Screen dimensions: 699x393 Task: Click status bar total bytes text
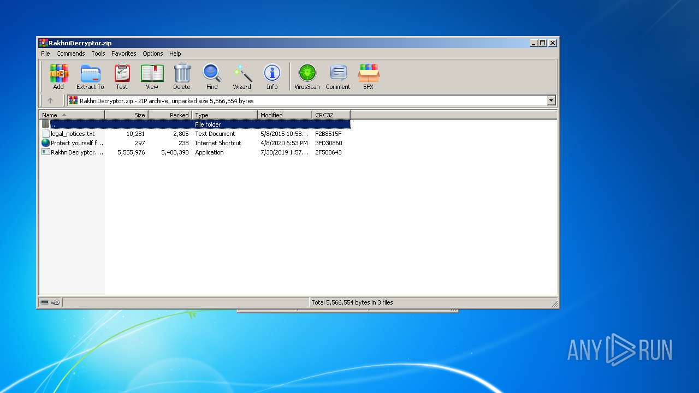pos(352,302)
